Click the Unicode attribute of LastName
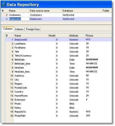Screen dimensions: 115x126 coord(74,44)
